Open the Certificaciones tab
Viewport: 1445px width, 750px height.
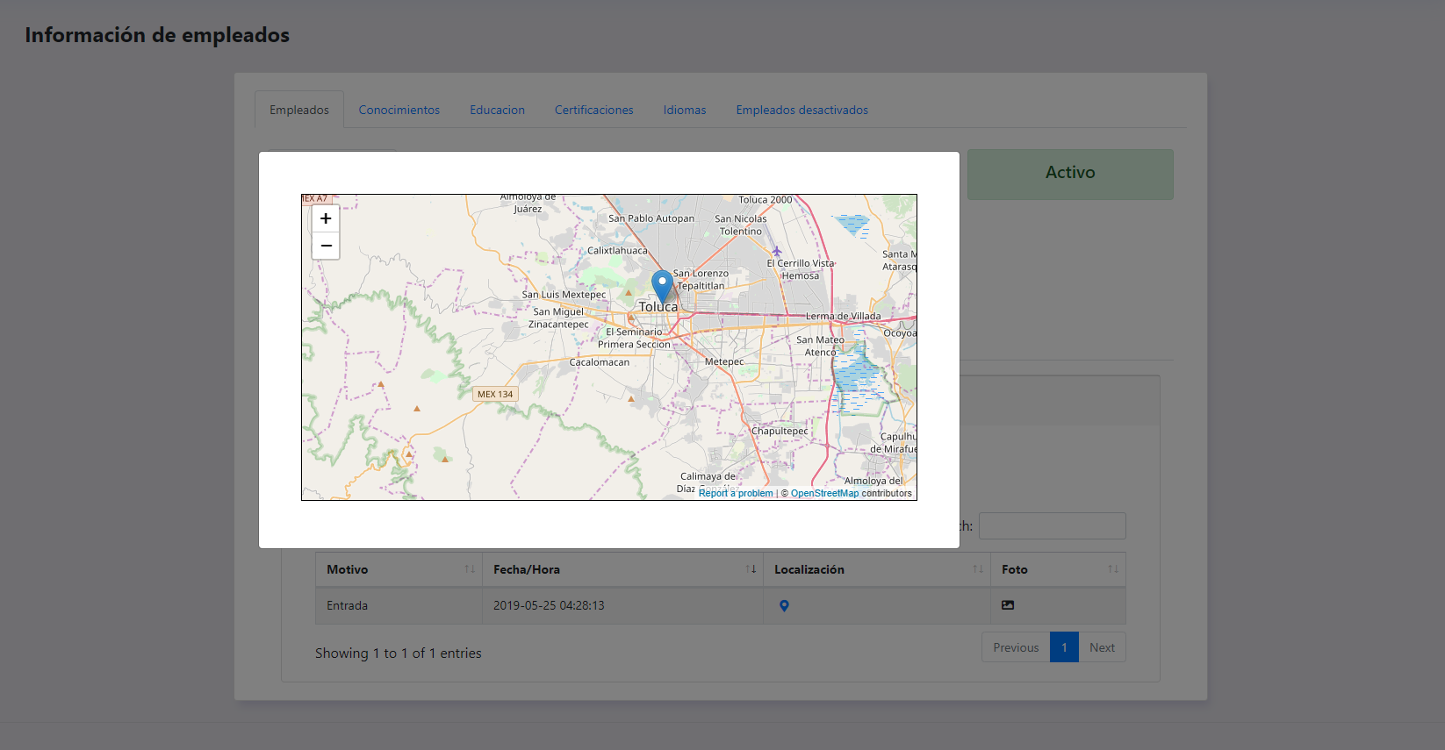pyautogui.click(x=593, y=110)
